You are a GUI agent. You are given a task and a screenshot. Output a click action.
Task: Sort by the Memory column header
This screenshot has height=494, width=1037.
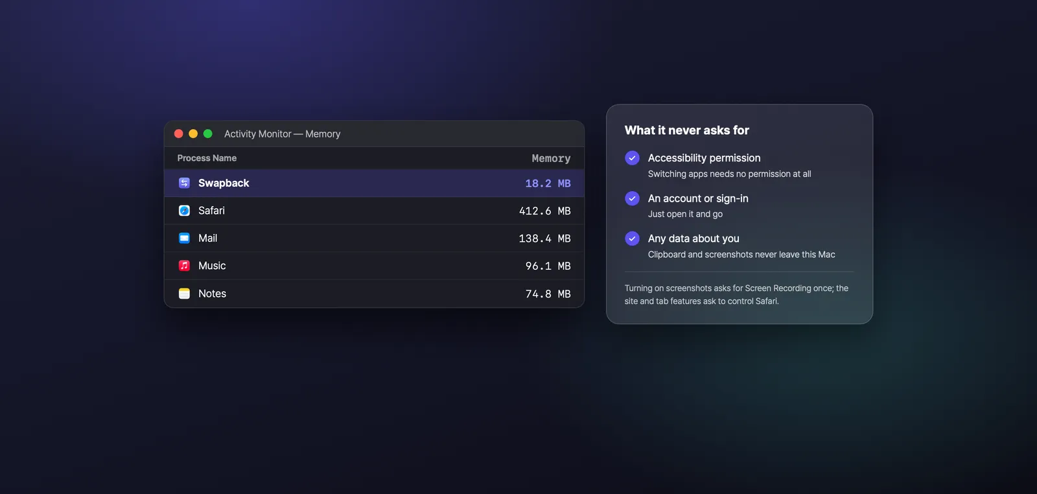point(551,158)
